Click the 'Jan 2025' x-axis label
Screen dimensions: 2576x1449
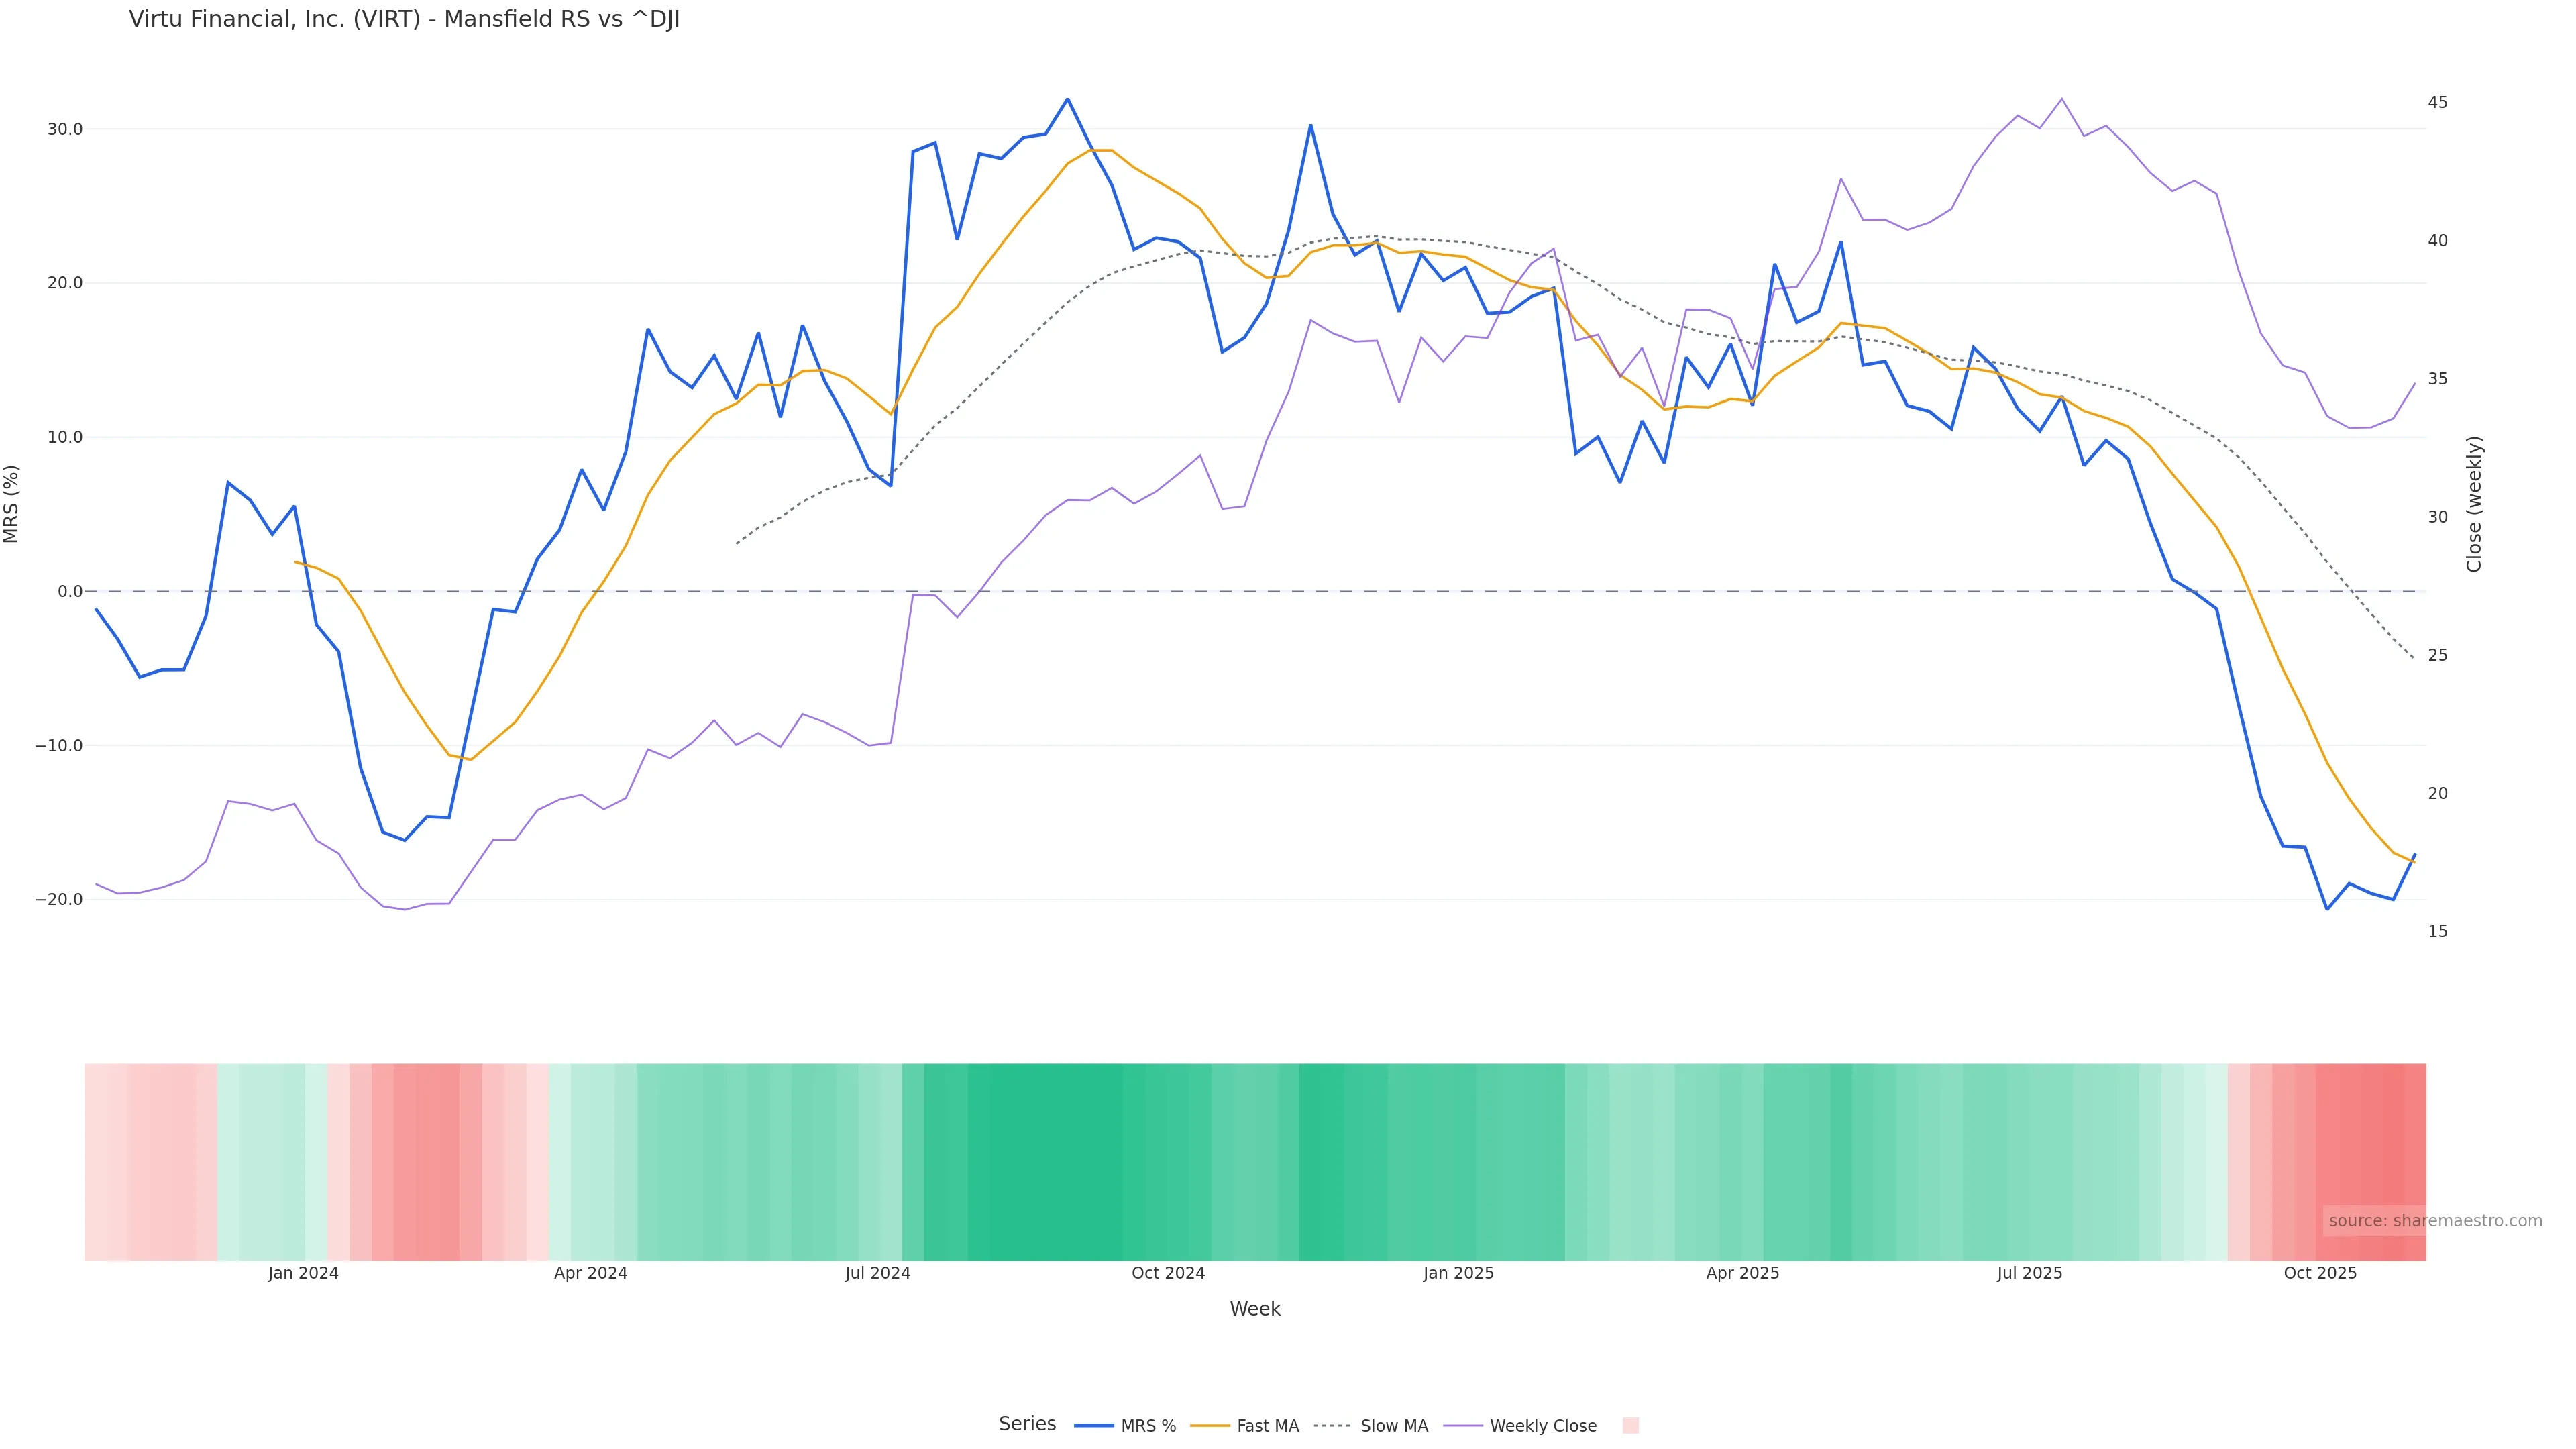[1458, 1273]
